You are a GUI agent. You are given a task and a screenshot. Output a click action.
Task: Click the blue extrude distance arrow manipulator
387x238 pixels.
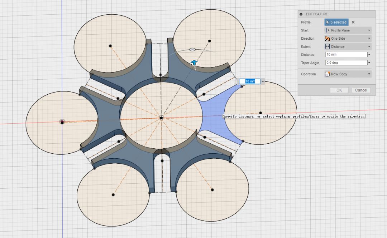click(194, 63)
